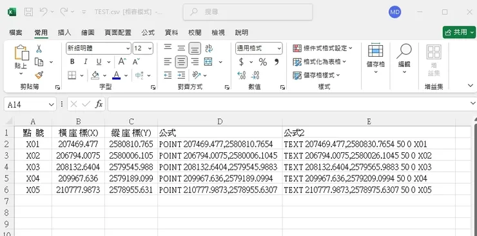Toggle Italic formatting
Screen dimensions: 477x236
pyautogui.click(x=86, y=62)
